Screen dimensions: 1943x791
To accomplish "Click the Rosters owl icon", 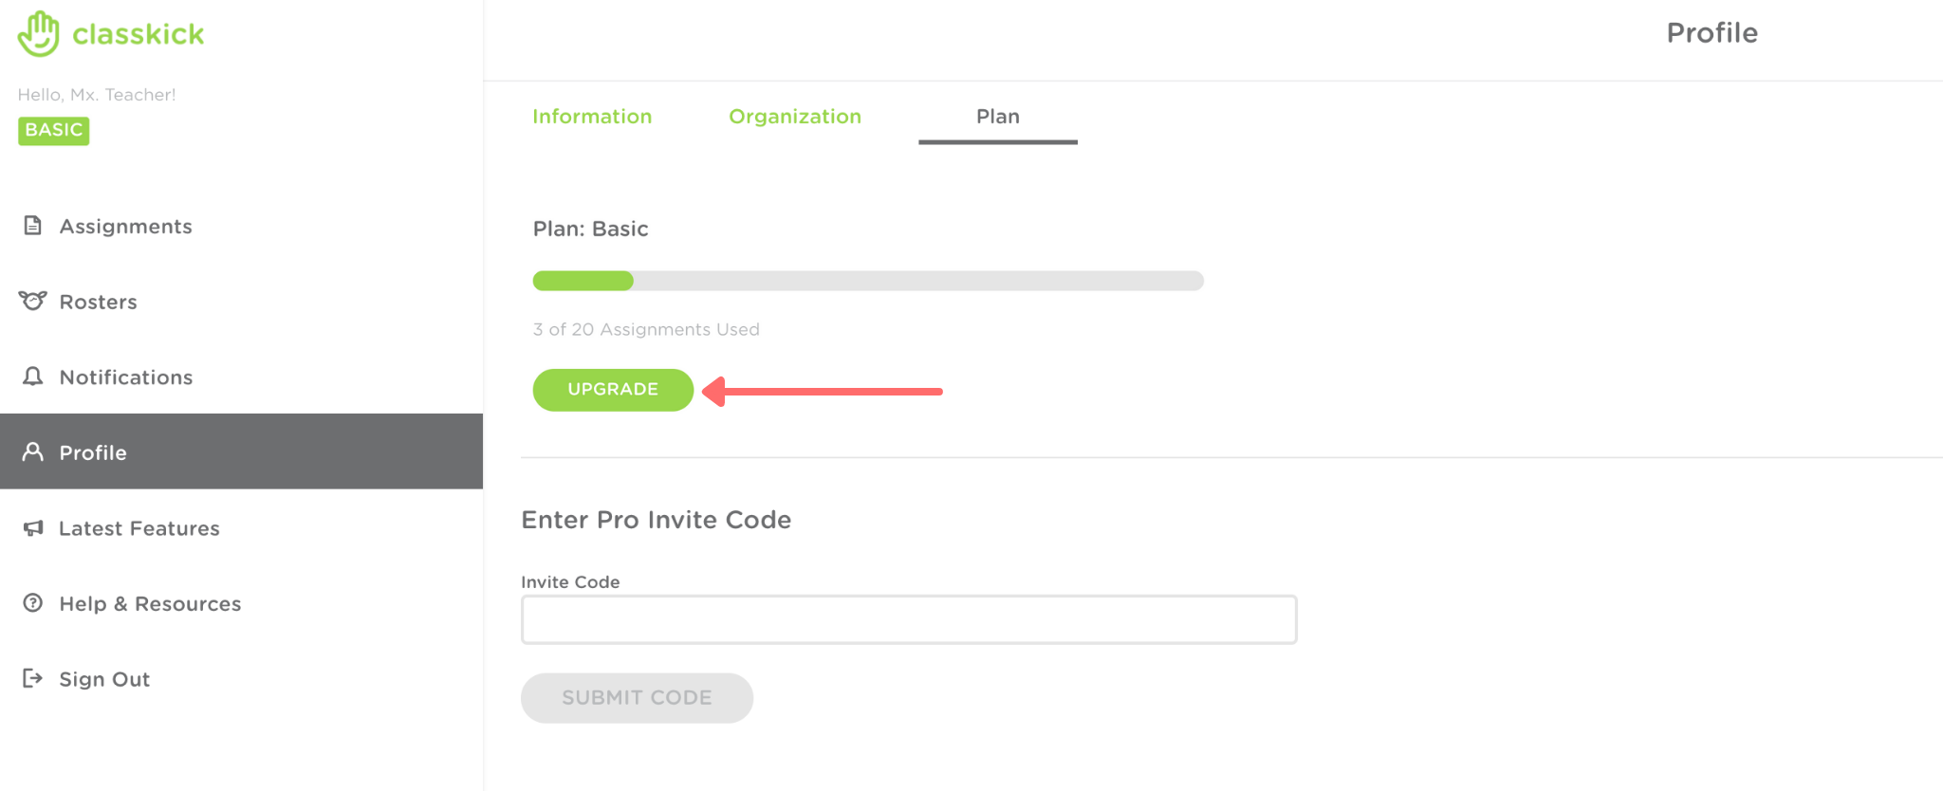I will click(33, 301).
